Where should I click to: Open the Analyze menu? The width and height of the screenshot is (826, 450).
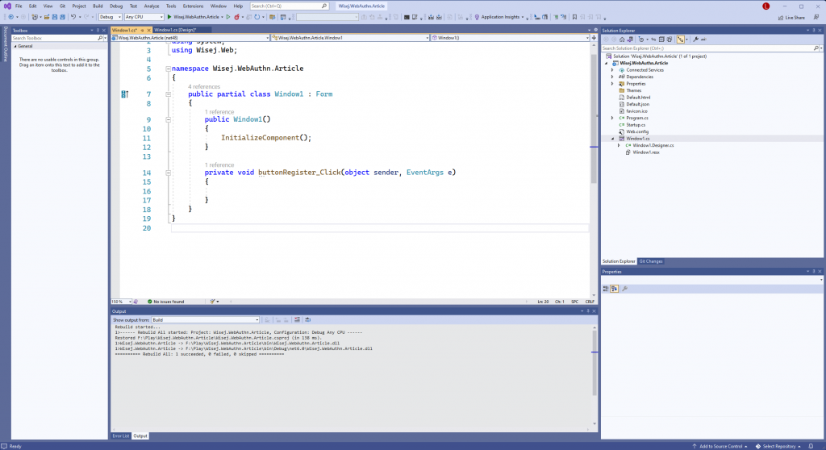151,6
